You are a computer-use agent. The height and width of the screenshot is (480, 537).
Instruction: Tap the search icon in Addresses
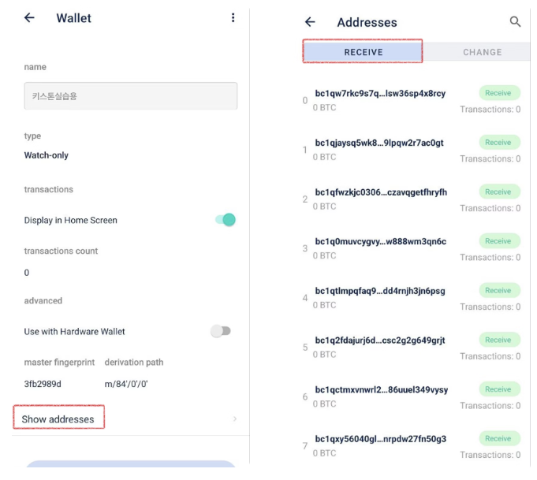515,22
